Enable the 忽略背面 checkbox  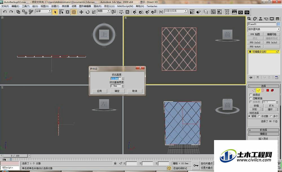pyautogui.click(x=251, y=98)
